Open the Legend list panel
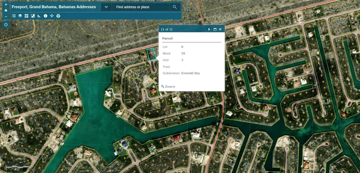The image size is (360, 173). (x=14, y=16)
